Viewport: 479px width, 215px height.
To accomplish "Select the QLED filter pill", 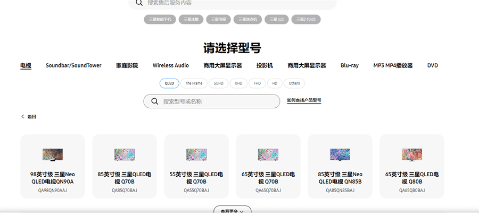I will coord(169,83).
